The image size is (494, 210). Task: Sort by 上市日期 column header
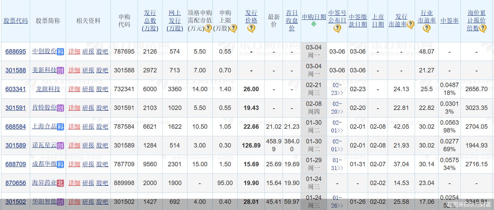(378, 21)
